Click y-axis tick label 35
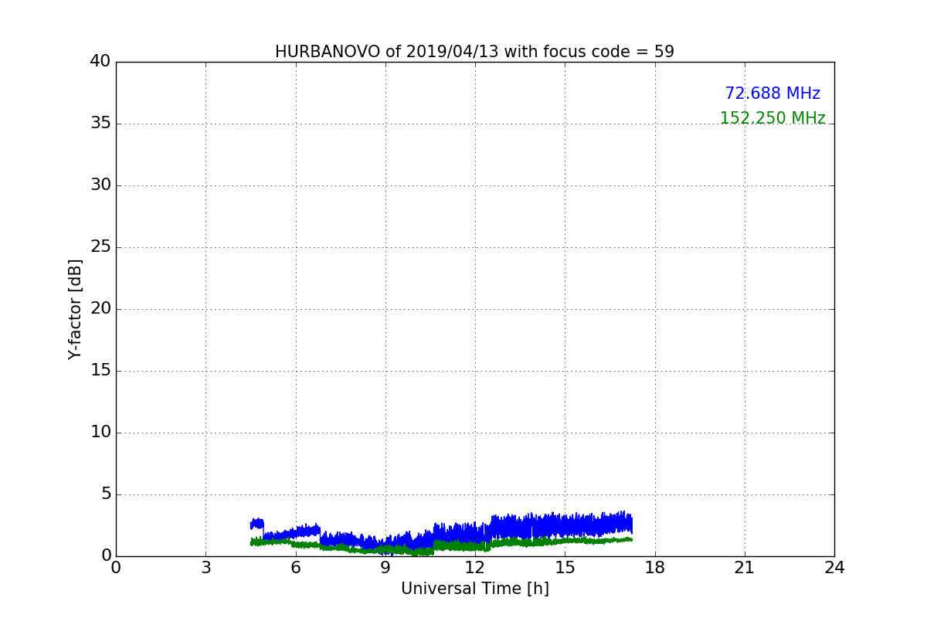The width and height of the screenshot is (927, 618). 100,124
